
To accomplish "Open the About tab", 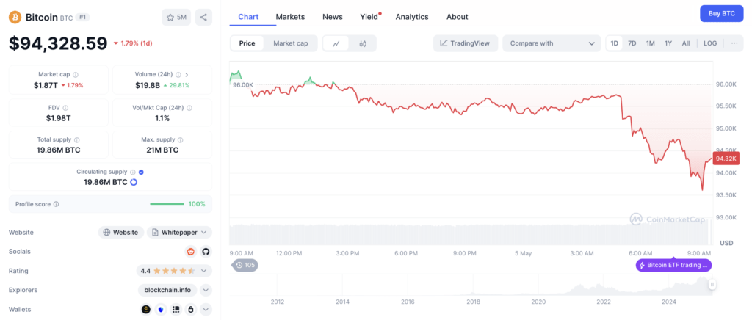I will [x=457, y=17].
